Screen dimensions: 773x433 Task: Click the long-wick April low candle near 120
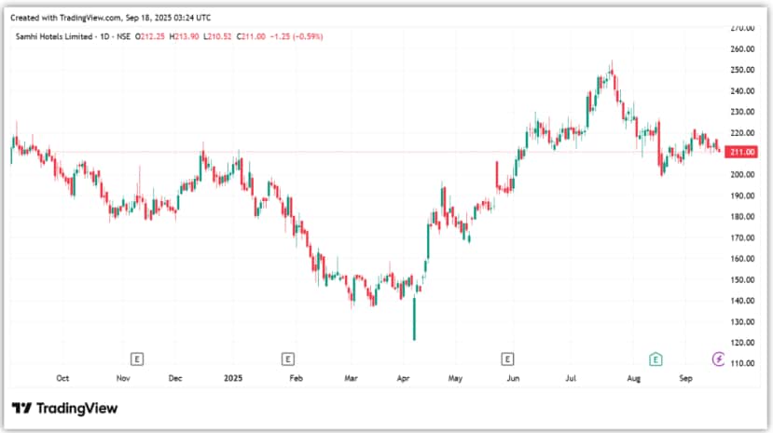(x=414, y=321)
